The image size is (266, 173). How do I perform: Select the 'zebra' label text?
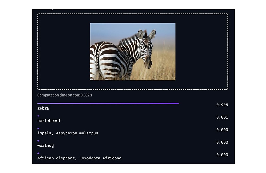43,108
